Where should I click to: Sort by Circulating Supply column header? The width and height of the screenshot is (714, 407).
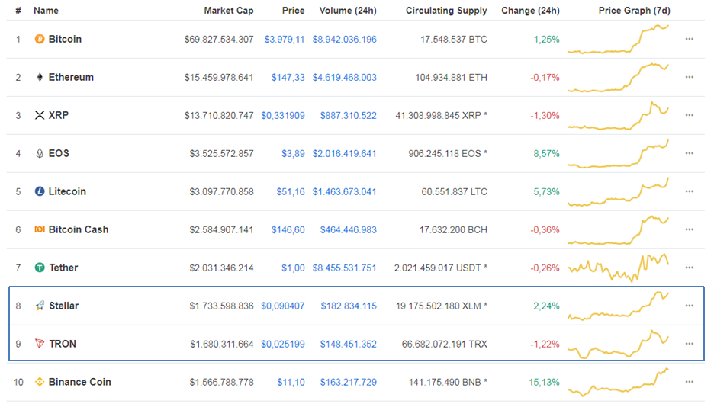coord(446,11)
